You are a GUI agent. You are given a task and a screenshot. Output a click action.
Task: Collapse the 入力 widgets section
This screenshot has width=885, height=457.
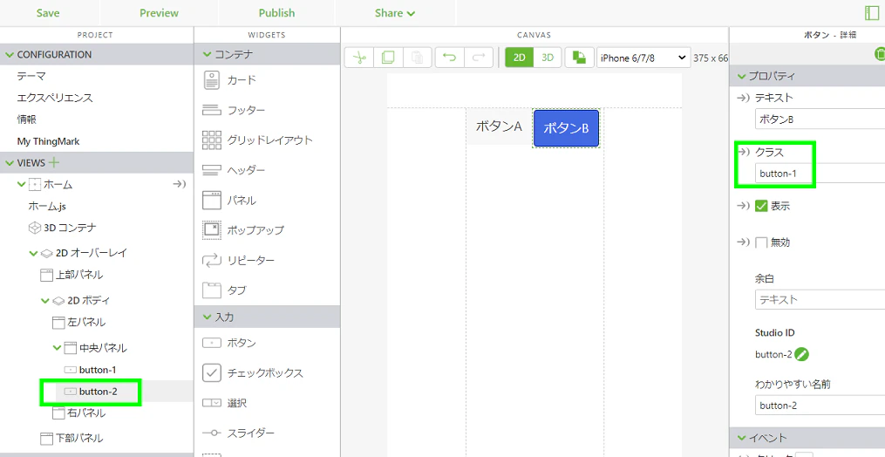pos(208,317)
